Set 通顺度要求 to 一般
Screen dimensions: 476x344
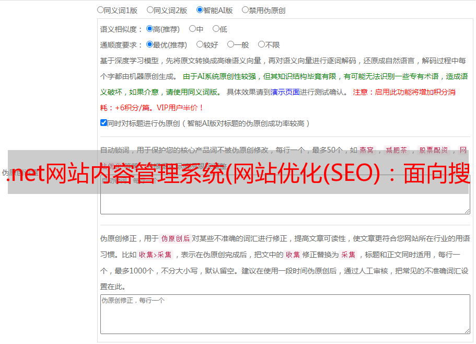pyautogui.click(x=231, y=44)
